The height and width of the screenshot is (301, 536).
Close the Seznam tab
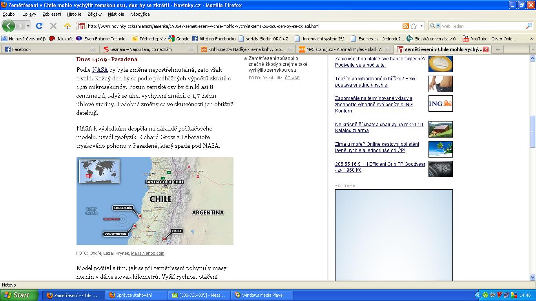coord(191,49)
